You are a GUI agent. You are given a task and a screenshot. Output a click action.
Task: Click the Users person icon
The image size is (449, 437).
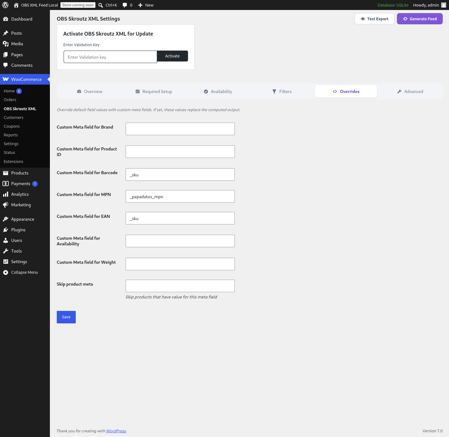6,240
